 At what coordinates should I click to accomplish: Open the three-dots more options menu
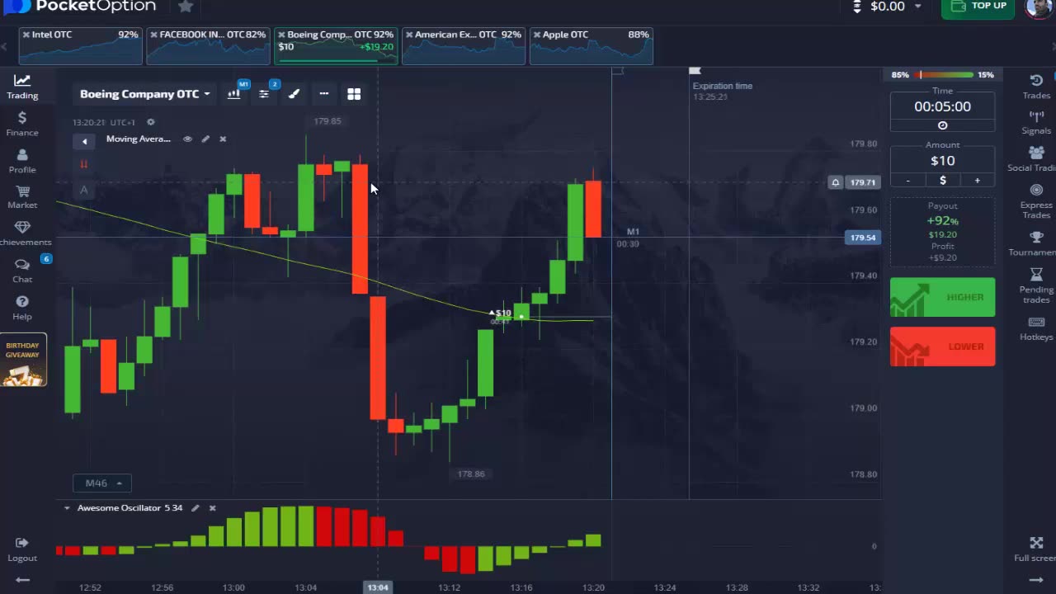pyautogui.click(x=324, y=94)
